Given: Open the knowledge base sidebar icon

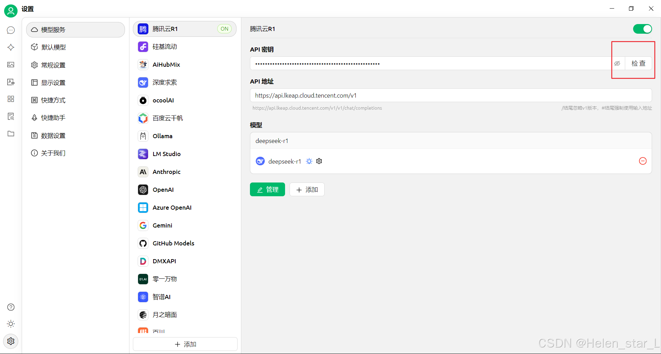Looking at the screenshot, I should pos(11,116).
